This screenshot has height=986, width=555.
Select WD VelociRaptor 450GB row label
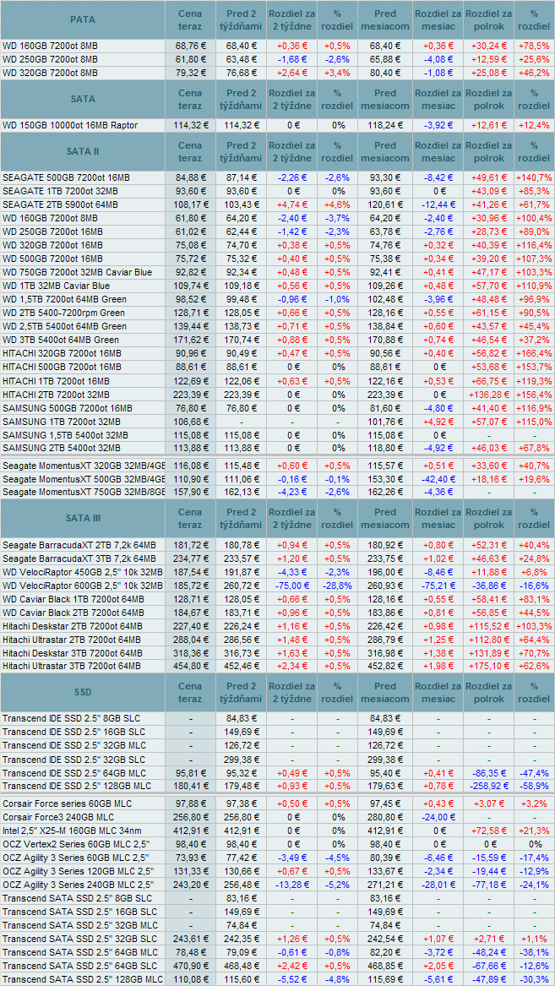pos(82,572)
